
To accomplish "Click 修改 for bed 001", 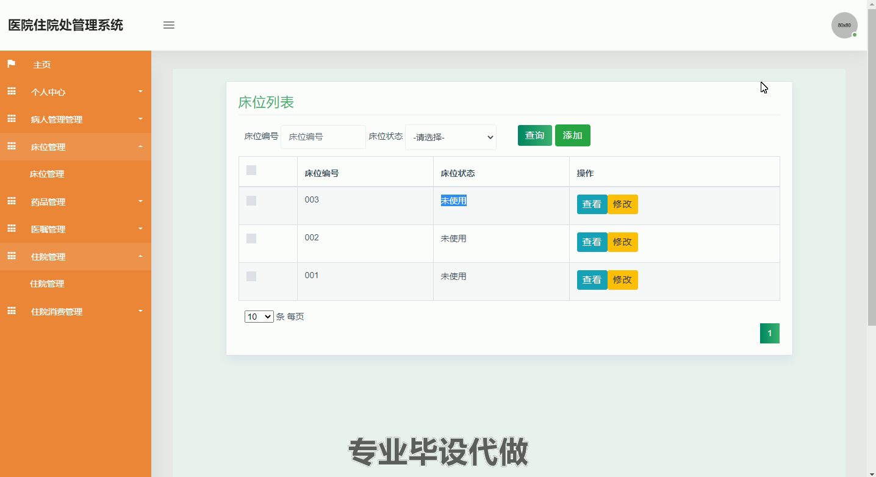I will click(623, 280).
